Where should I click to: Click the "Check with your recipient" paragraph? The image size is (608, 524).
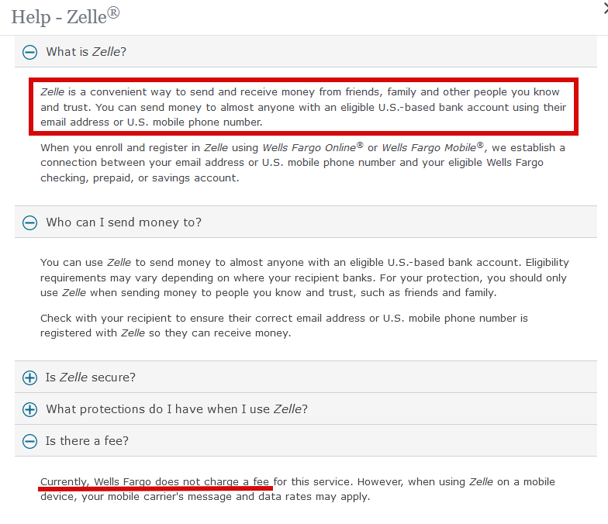click(x=284, y=326)
